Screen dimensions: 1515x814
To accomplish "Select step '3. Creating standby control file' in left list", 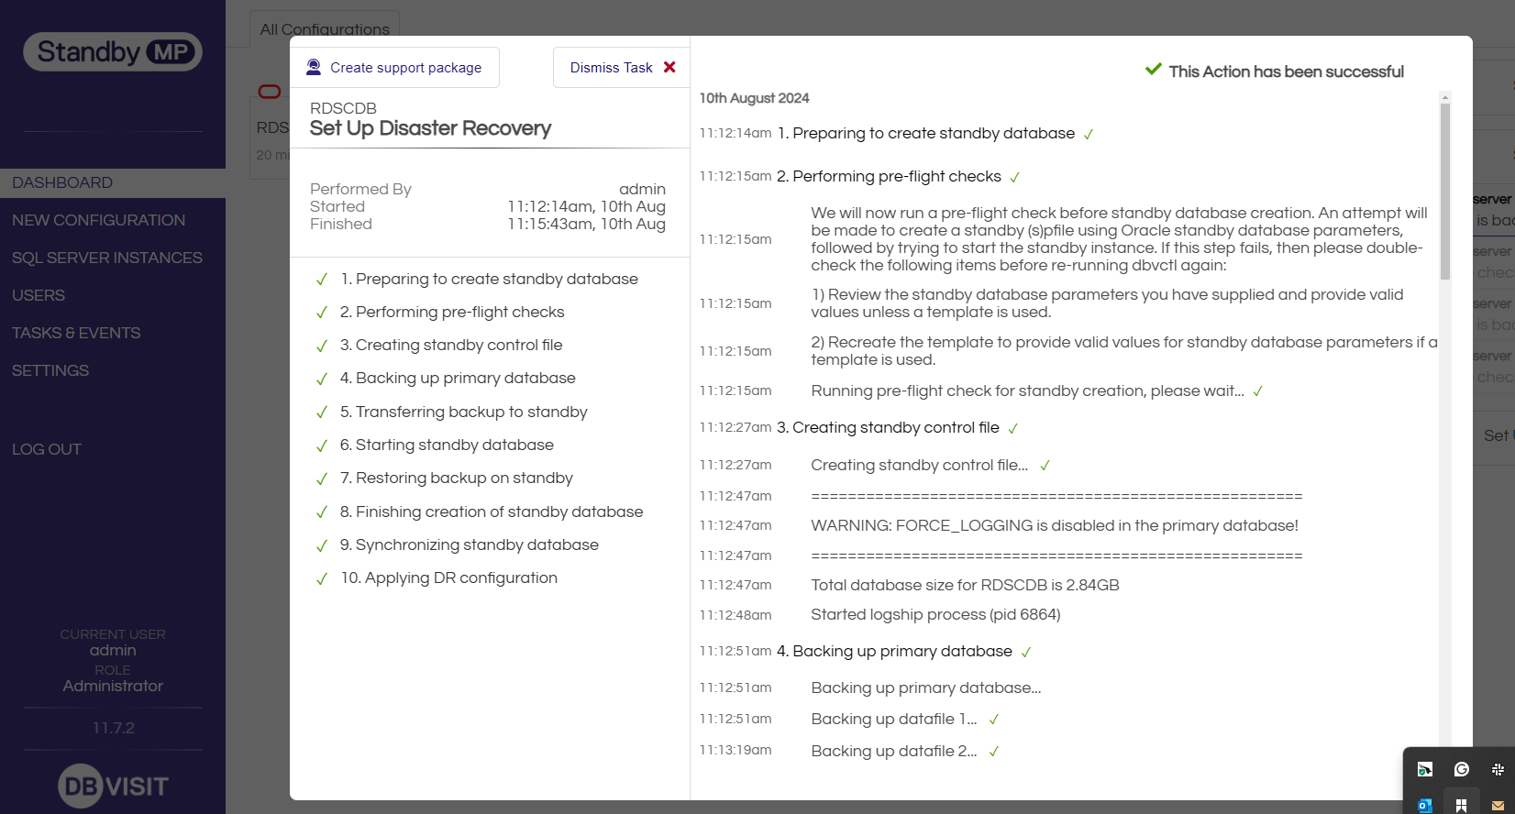I will (451, 345).
